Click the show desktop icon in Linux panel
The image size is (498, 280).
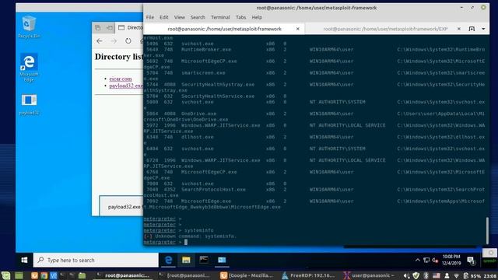[x=19, y=275]
